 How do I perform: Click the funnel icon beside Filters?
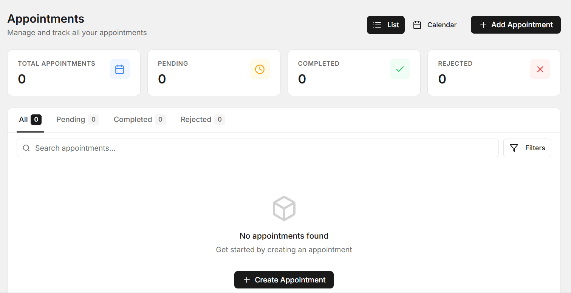click(514, 148)
